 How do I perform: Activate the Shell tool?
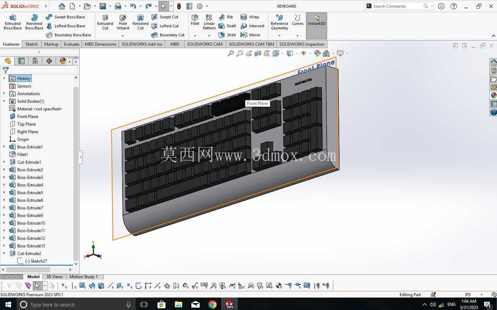coord(227,35)
